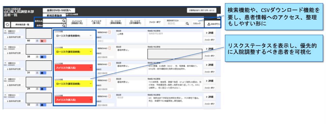Click the notes field in the age-31 row
The height and width of the screenshot is (124, 326).
click(x=174, y=69)
